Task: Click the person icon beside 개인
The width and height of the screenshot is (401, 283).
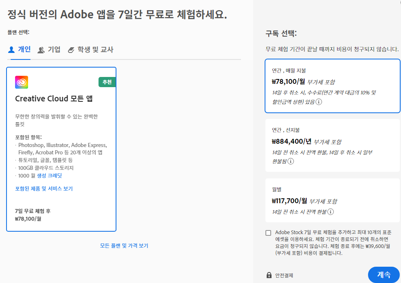Action: [x=11, y=50]
